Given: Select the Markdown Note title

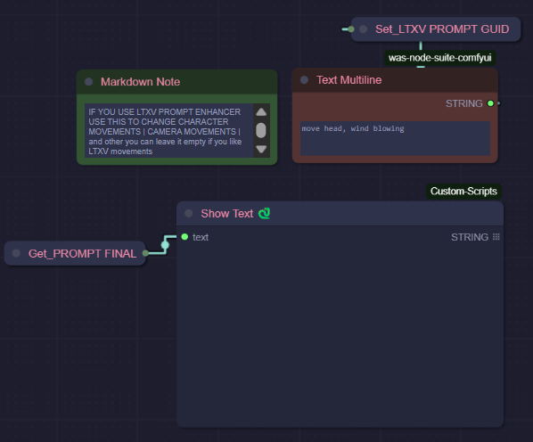Looking at the screenshot, I should (x=141, y=82).
